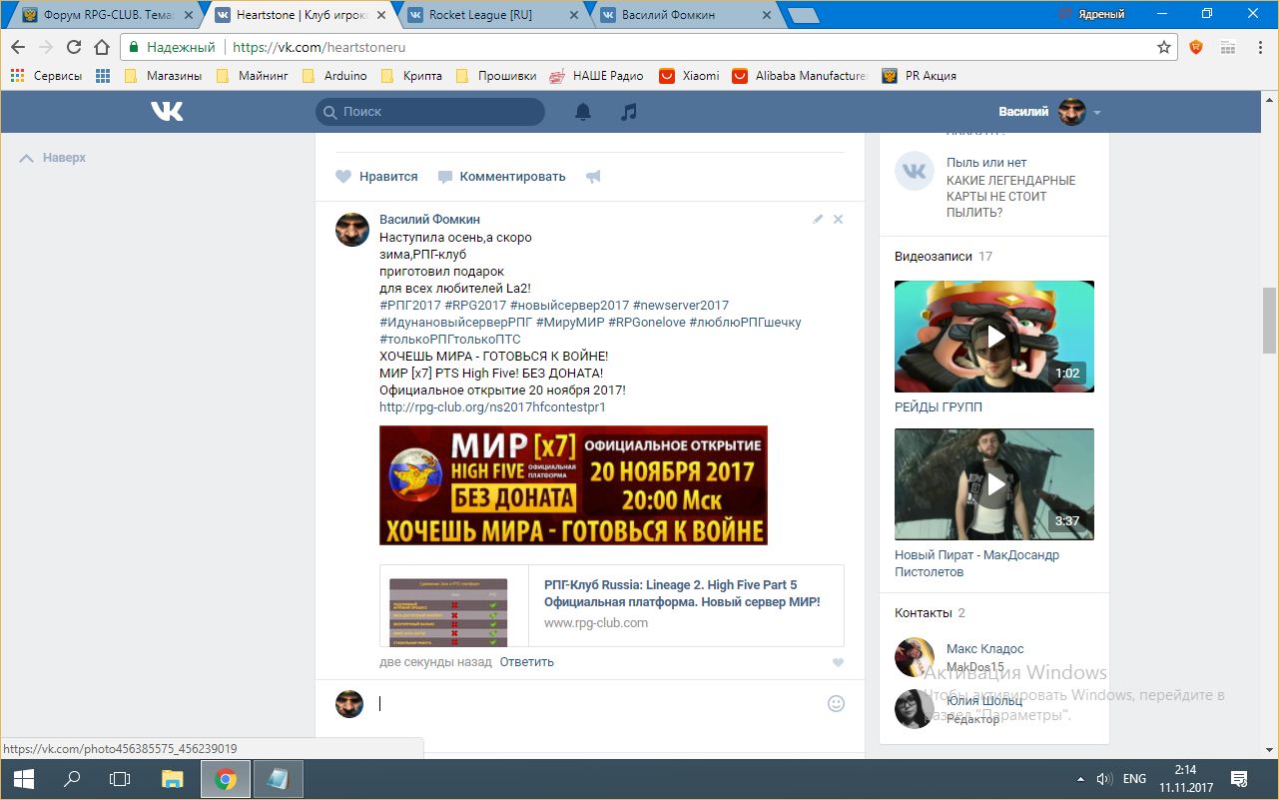Screen dimensions: 1279x800
Task: Click Комментировать under the post
Action: point(501,177)
